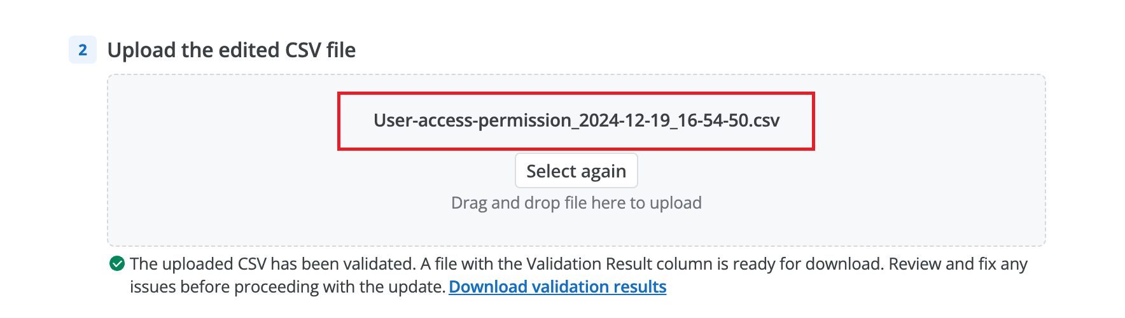Click the section title next to step badge 2
This screenshot has width=1125, height=318.
[x=232, y=50]
